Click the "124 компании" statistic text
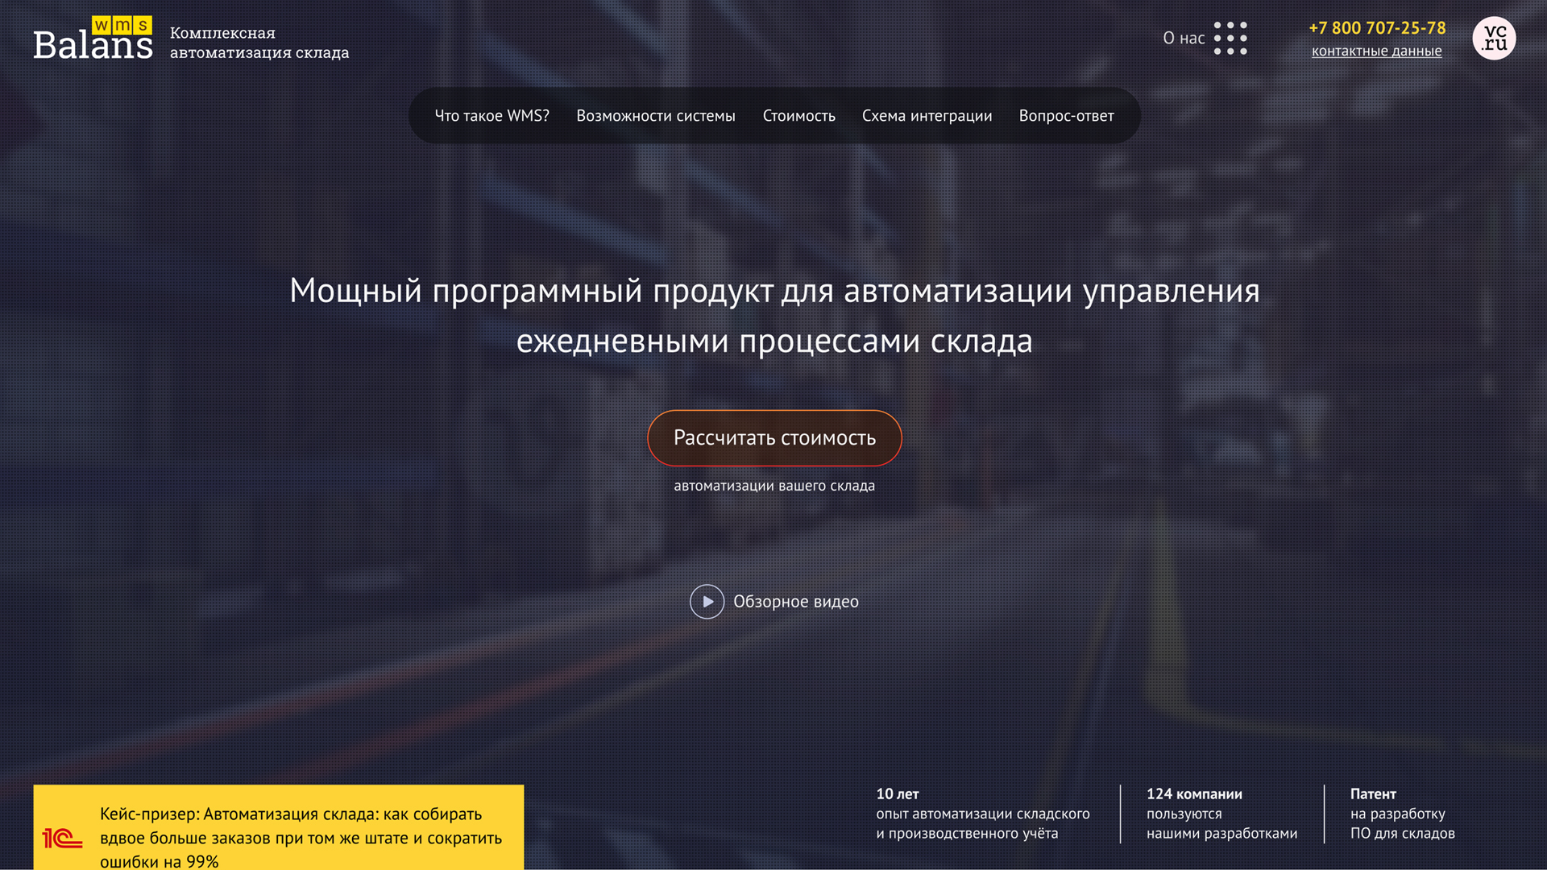The image size is (1547, 870). [x=1194, y=794]
